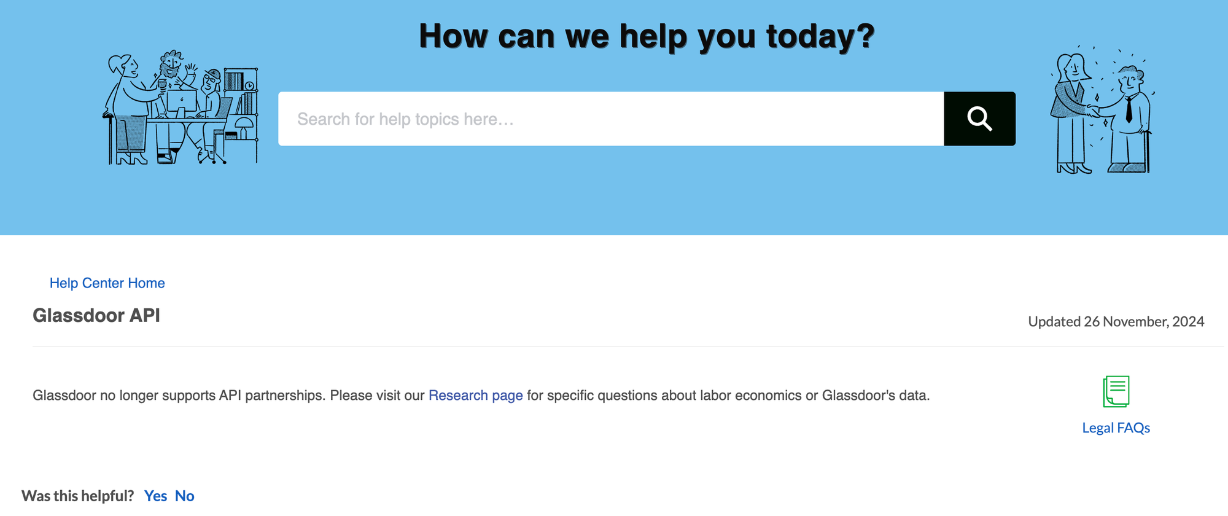Viewport: 1228px width, 516px height.
Task: Open the Research page link
Action: tap(476, 395)
